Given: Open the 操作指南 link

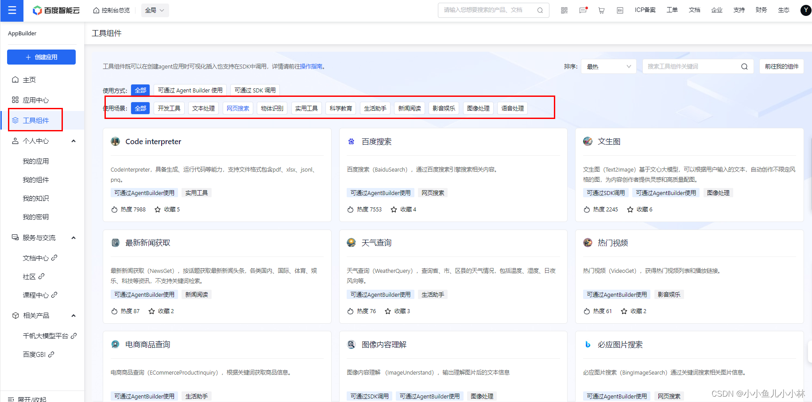Looking at the screenshot, I should pos(311,66).
